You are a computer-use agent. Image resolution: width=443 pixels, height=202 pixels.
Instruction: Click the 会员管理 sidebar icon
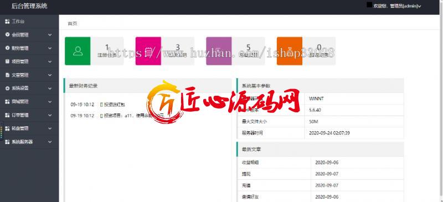7,35
